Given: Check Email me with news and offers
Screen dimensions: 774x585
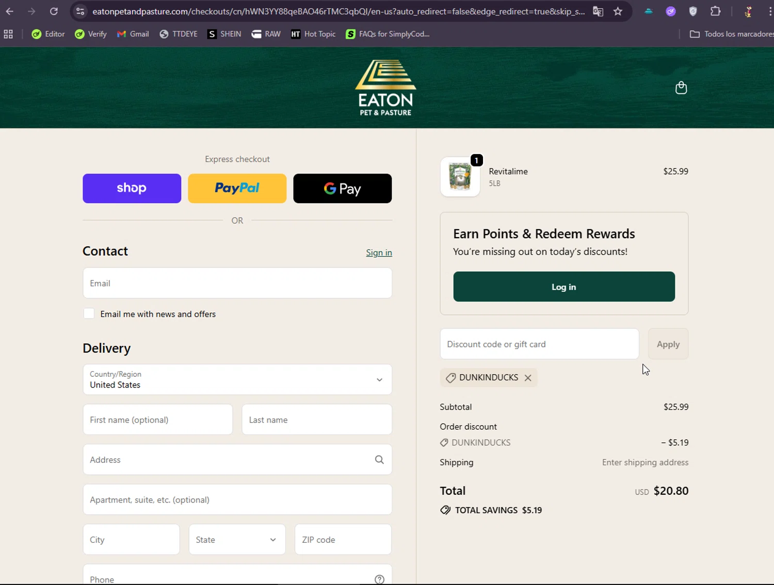Looking at the screenshot, I should [x=89, y=314].
